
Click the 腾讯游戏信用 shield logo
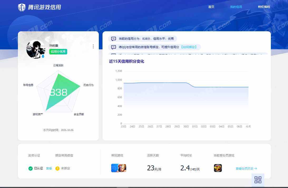pos(22,7)
